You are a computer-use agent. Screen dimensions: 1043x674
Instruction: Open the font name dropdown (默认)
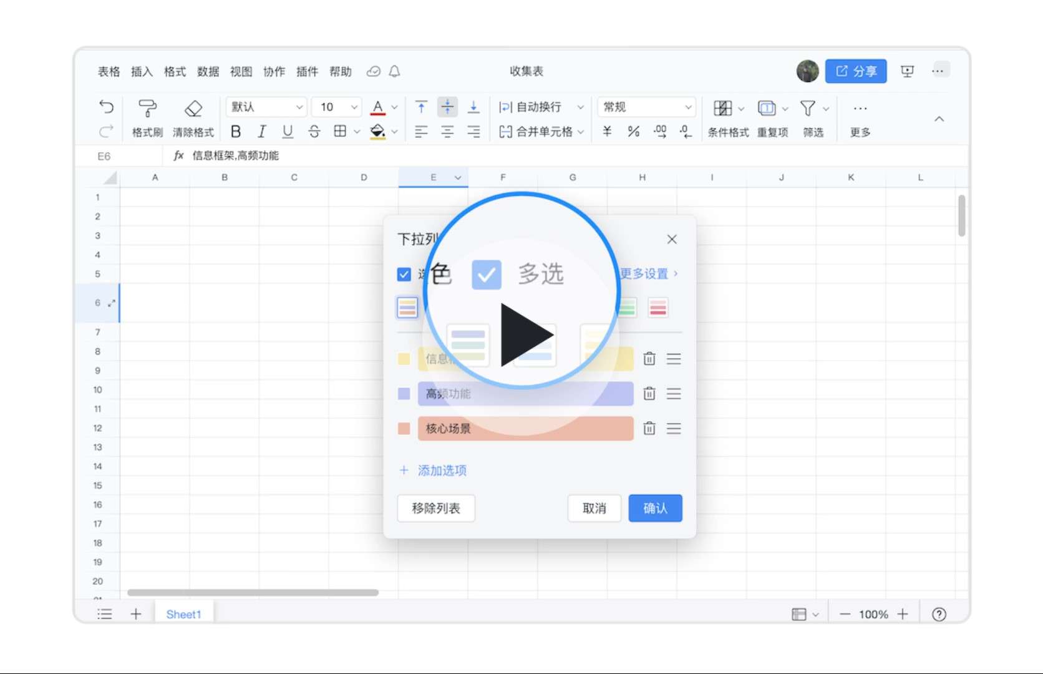(x=266, y=107)
